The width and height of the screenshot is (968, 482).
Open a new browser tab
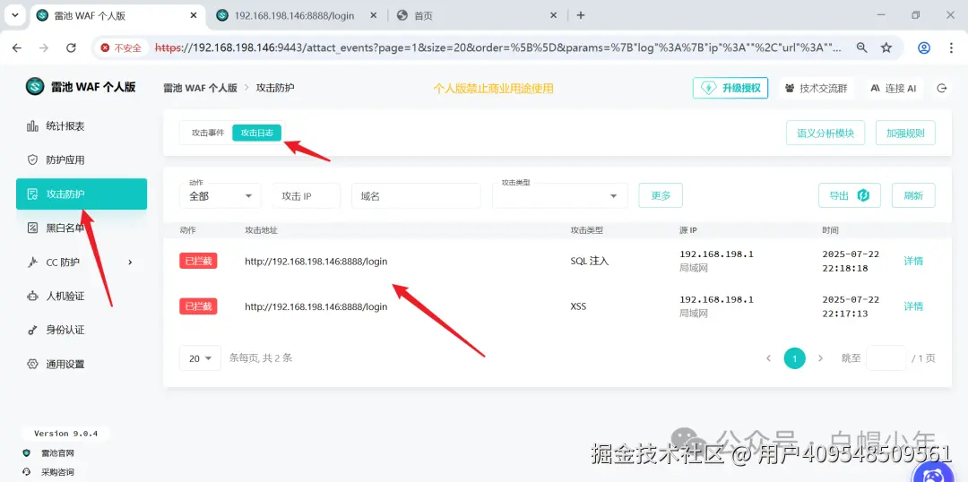point(580,15)
